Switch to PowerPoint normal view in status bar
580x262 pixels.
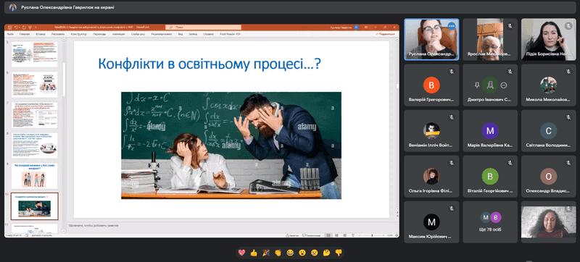click(328, 235)
